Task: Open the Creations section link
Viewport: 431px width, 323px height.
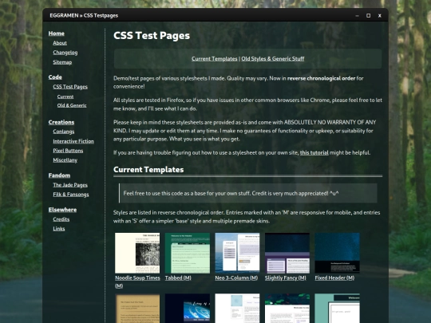Action: click(x=61, y=122)
